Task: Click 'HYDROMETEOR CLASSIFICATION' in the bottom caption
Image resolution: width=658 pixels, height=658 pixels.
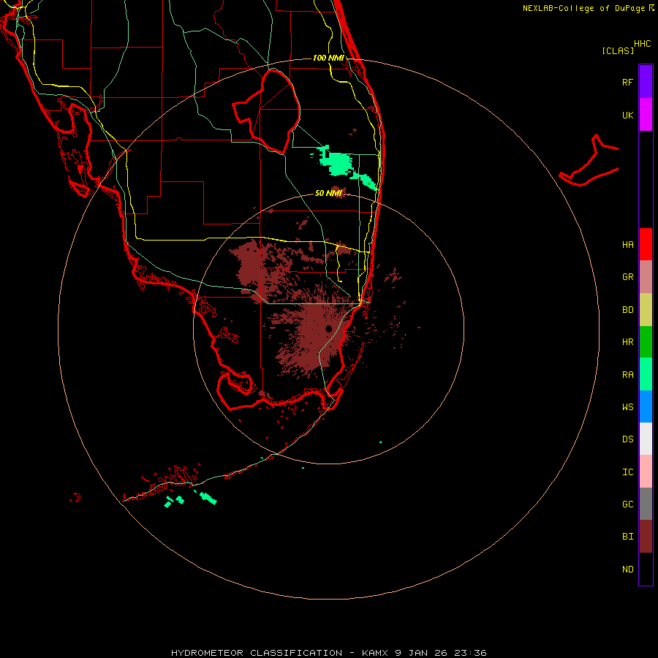Action: click(x=257, y=653)
